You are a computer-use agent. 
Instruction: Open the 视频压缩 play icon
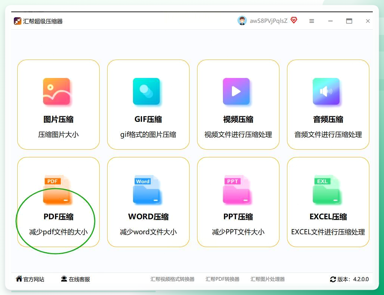pyautogui.click(x=236, y=91)
